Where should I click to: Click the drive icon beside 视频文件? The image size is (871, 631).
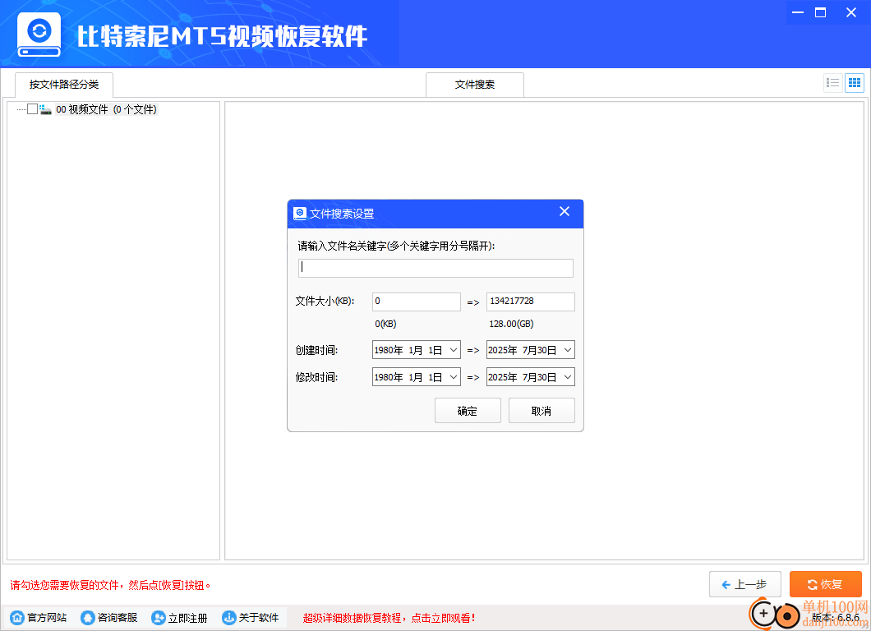45,109
